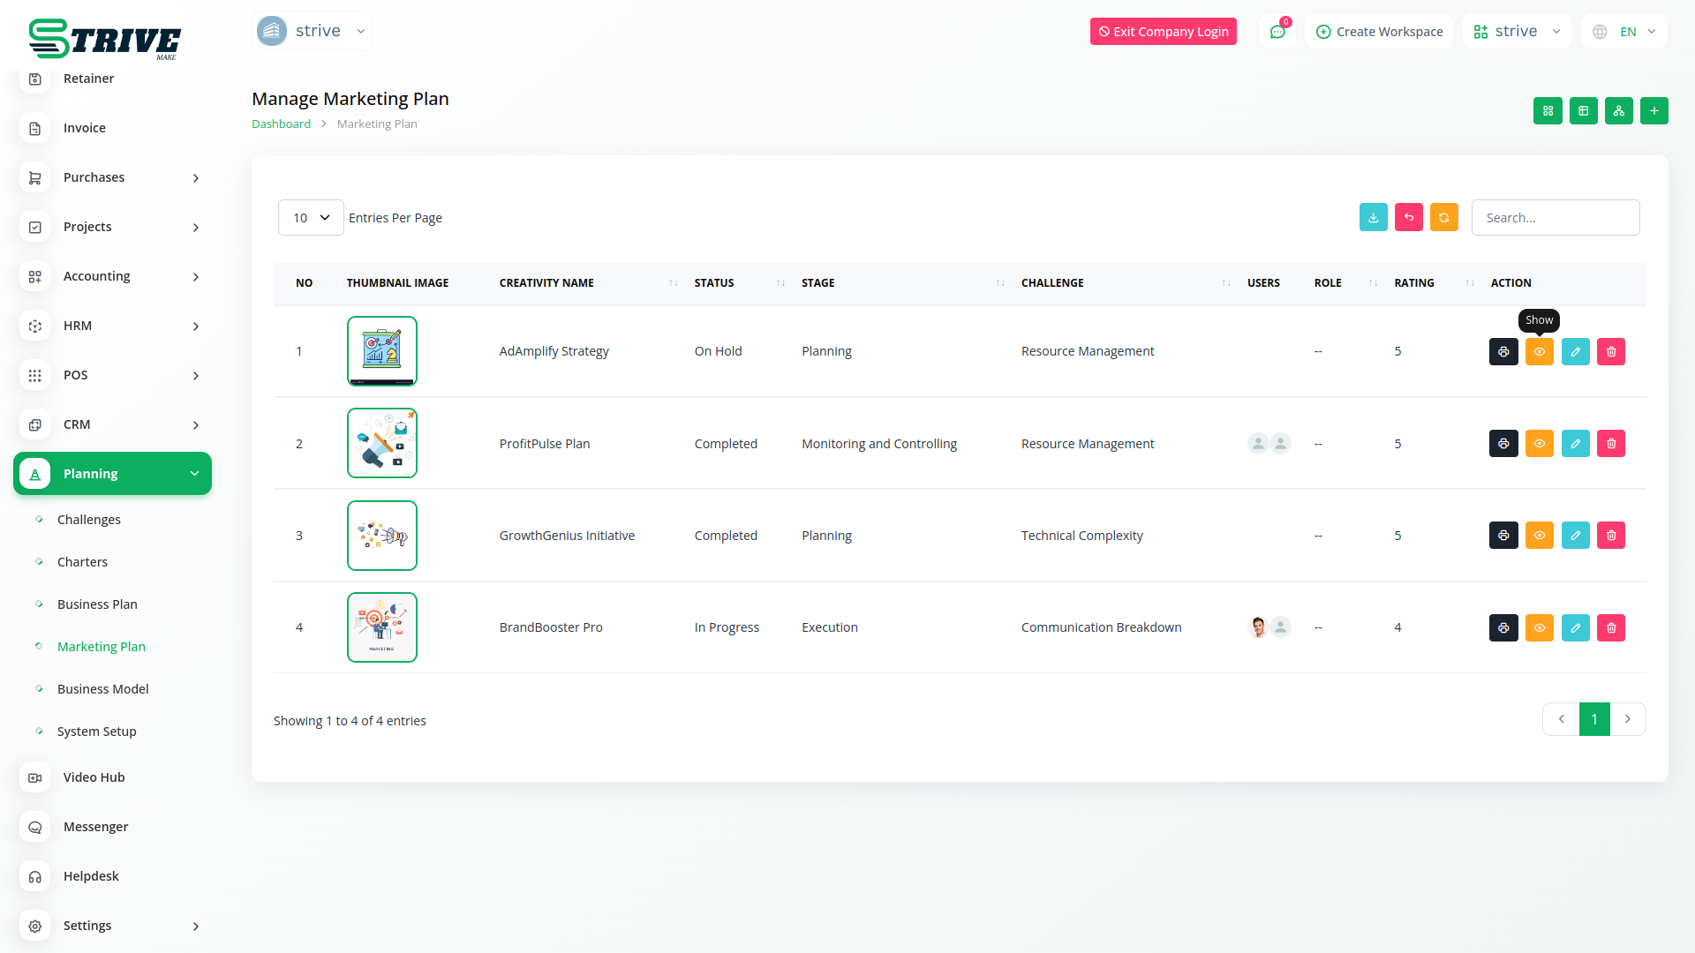This screenshot has height=953, width=1695.
Task: Open Business Model in Planning submenu
Action: click(x=102, y=689)
